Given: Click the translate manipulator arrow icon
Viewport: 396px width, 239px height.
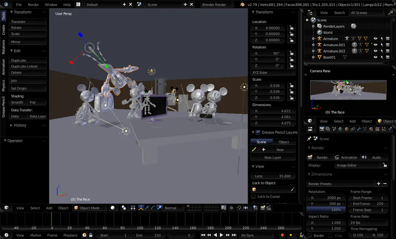Looking at the screenshot, I should click(147, 208).
